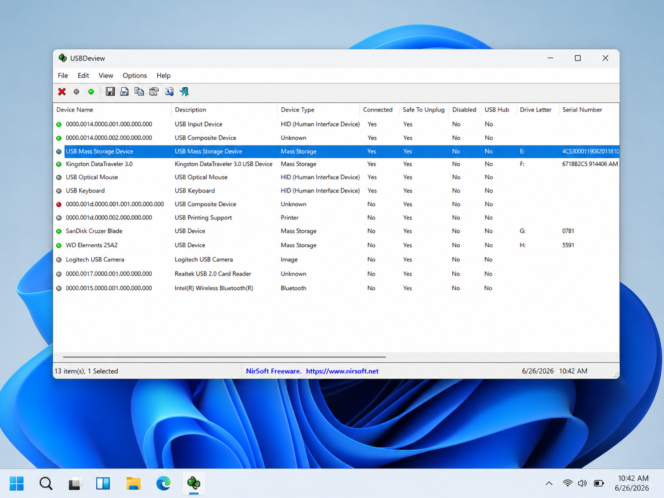664x498 pixels.
Task: Sort by Serial Number column header
Action: coord(589,110)
